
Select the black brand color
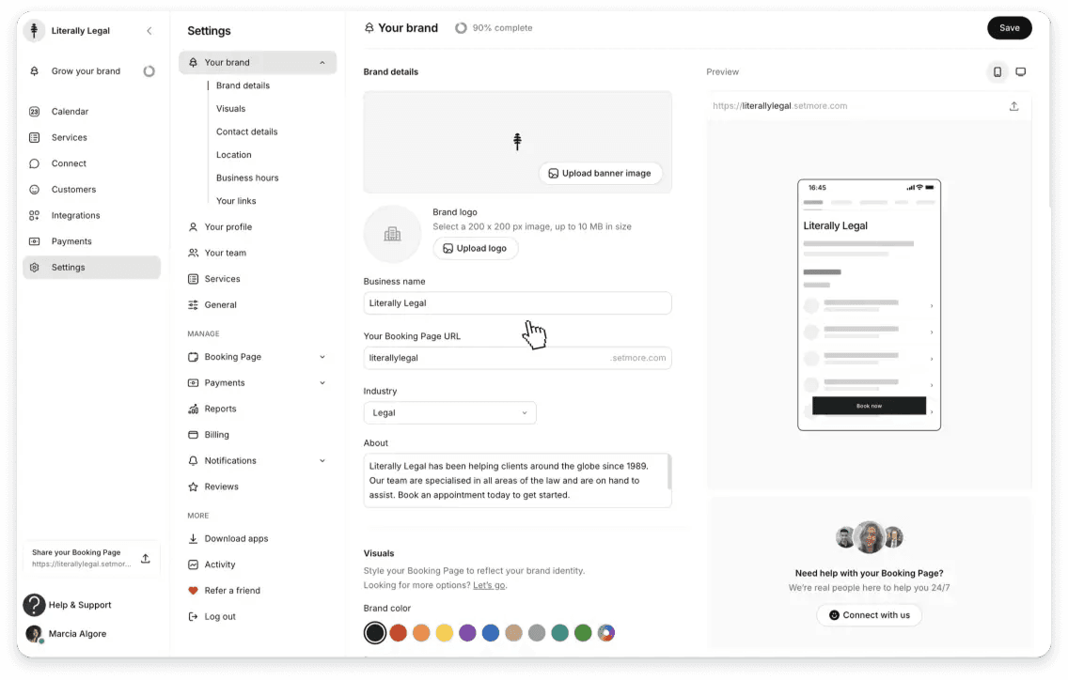(x=374, y=633)
